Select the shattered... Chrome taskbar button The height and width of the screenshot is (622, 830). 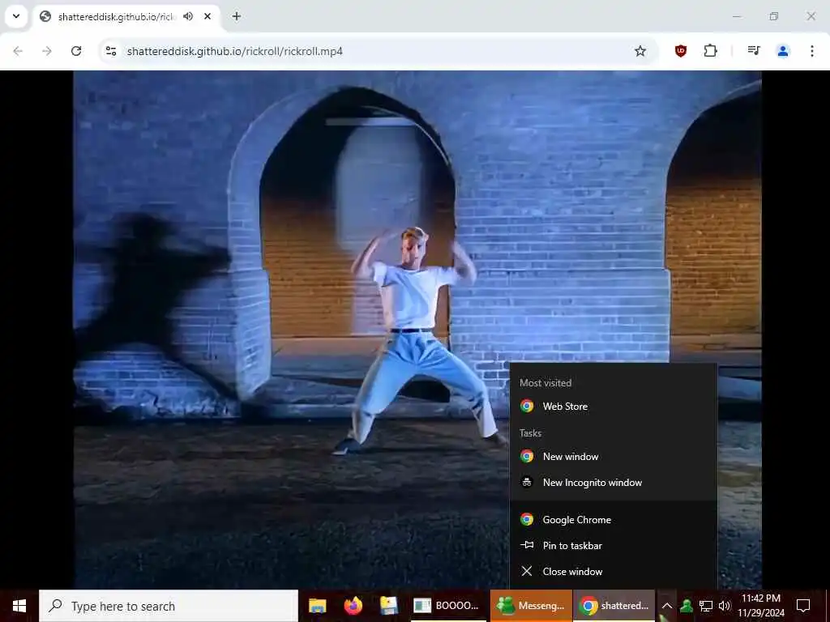[614, 606]
